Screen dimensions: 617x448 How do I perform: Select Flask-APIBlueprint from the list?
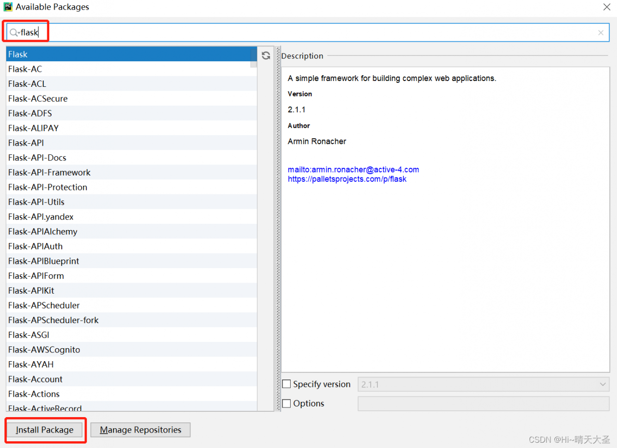click(131, 261)
